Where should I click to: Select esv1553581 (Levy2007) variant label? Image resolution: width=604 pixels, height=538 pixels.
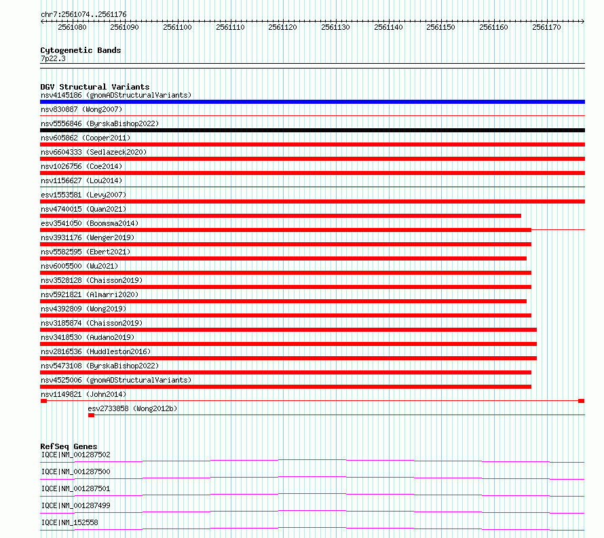coord(83,195)
